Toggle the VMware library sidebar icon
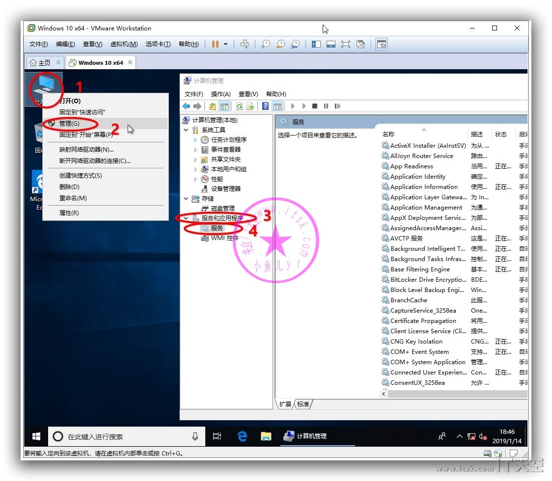 coord(316,44)
